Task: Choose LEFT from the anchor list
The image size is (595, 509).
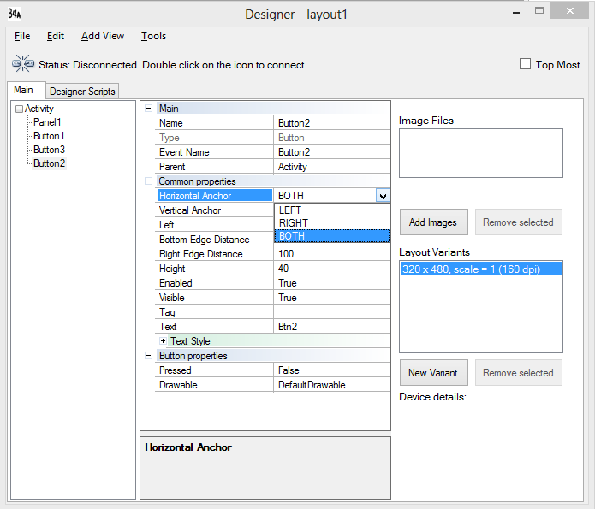Action: [291, 210]
